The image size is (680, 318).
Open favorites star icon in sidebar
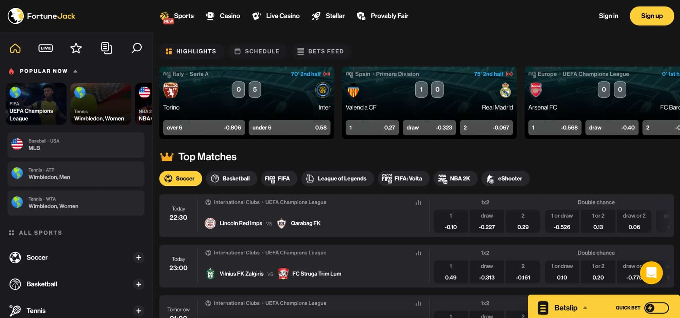(x=76, y=48)
